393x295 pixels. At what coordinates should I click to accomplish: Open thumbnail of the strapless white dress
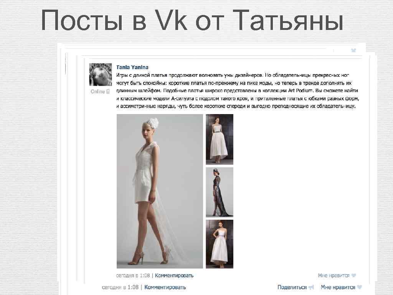[x=220, y=244]
